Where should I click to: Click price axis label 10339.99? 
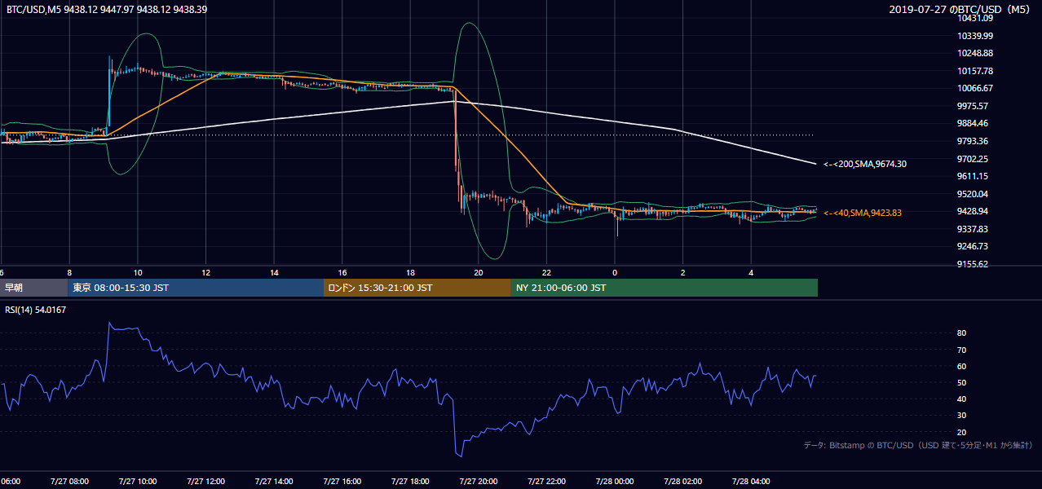pyautogui.click(x=975, y=36)
